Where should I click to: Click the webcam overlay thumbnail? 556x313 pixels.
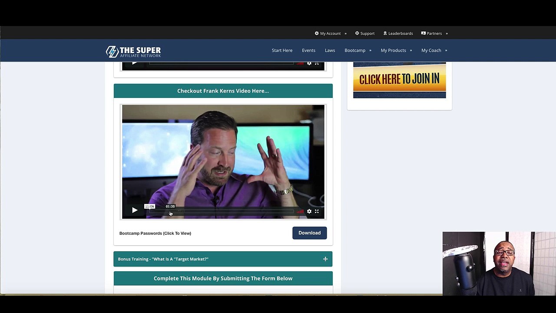point(499,263)
